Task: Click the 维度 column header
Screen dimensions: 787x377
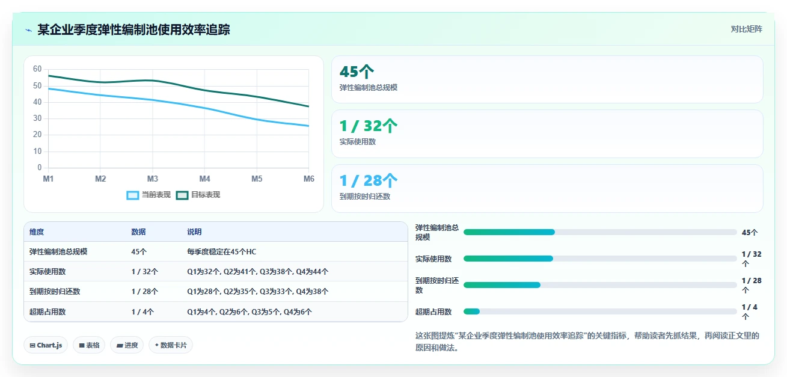Action: 37,232
